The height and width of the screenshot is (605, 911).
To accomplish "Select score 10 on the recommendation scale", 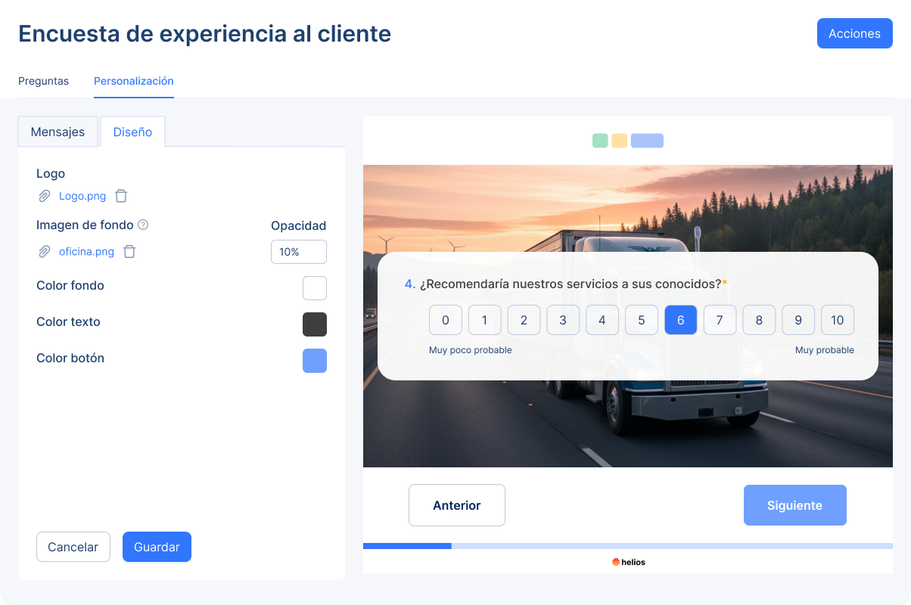I will 838,320.
